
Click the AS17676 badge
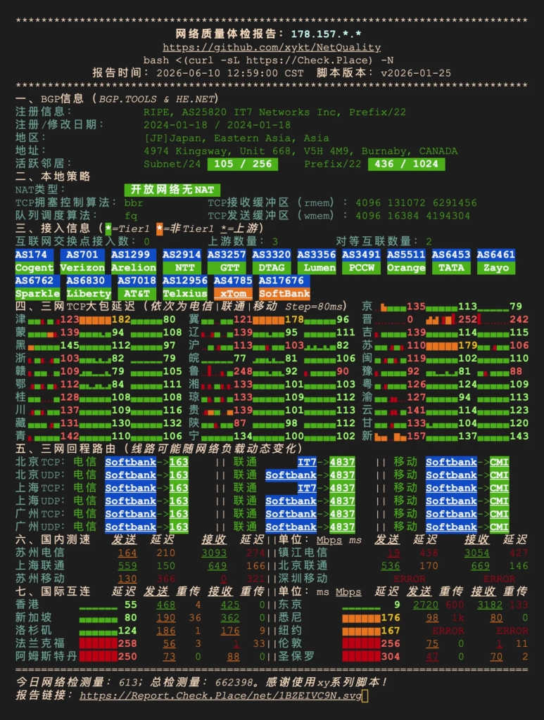(x=284, y=281)
